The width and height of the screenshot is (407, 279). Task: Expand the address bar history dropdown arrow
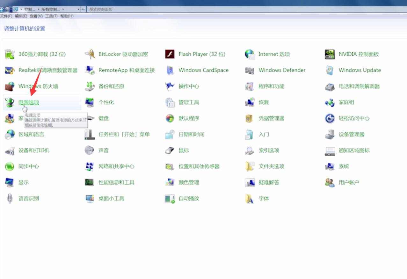[79, 9]
